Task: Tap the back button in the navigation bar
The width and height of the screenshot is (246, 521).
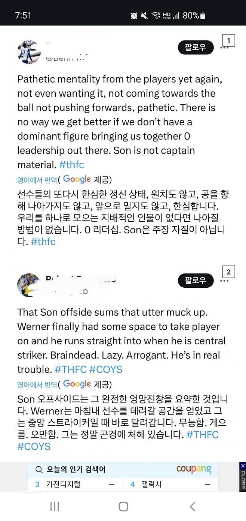Action: tap(192, 506)
